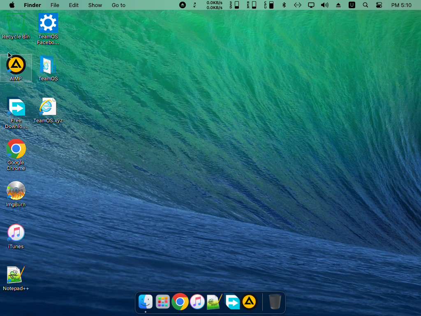Click the sync arrows icon in menu bar

tap(194, 5)
